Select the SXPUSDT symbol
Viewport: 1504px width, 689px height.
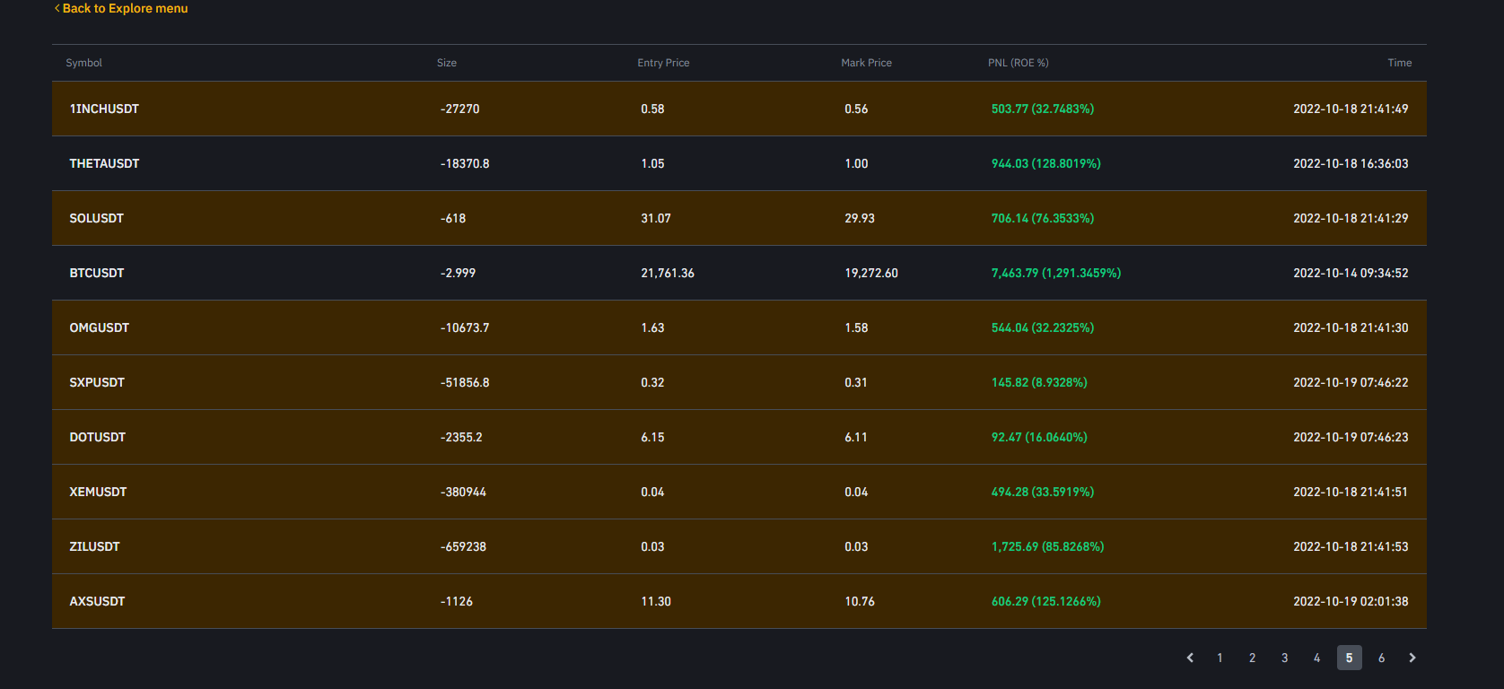tap(97, 382)
